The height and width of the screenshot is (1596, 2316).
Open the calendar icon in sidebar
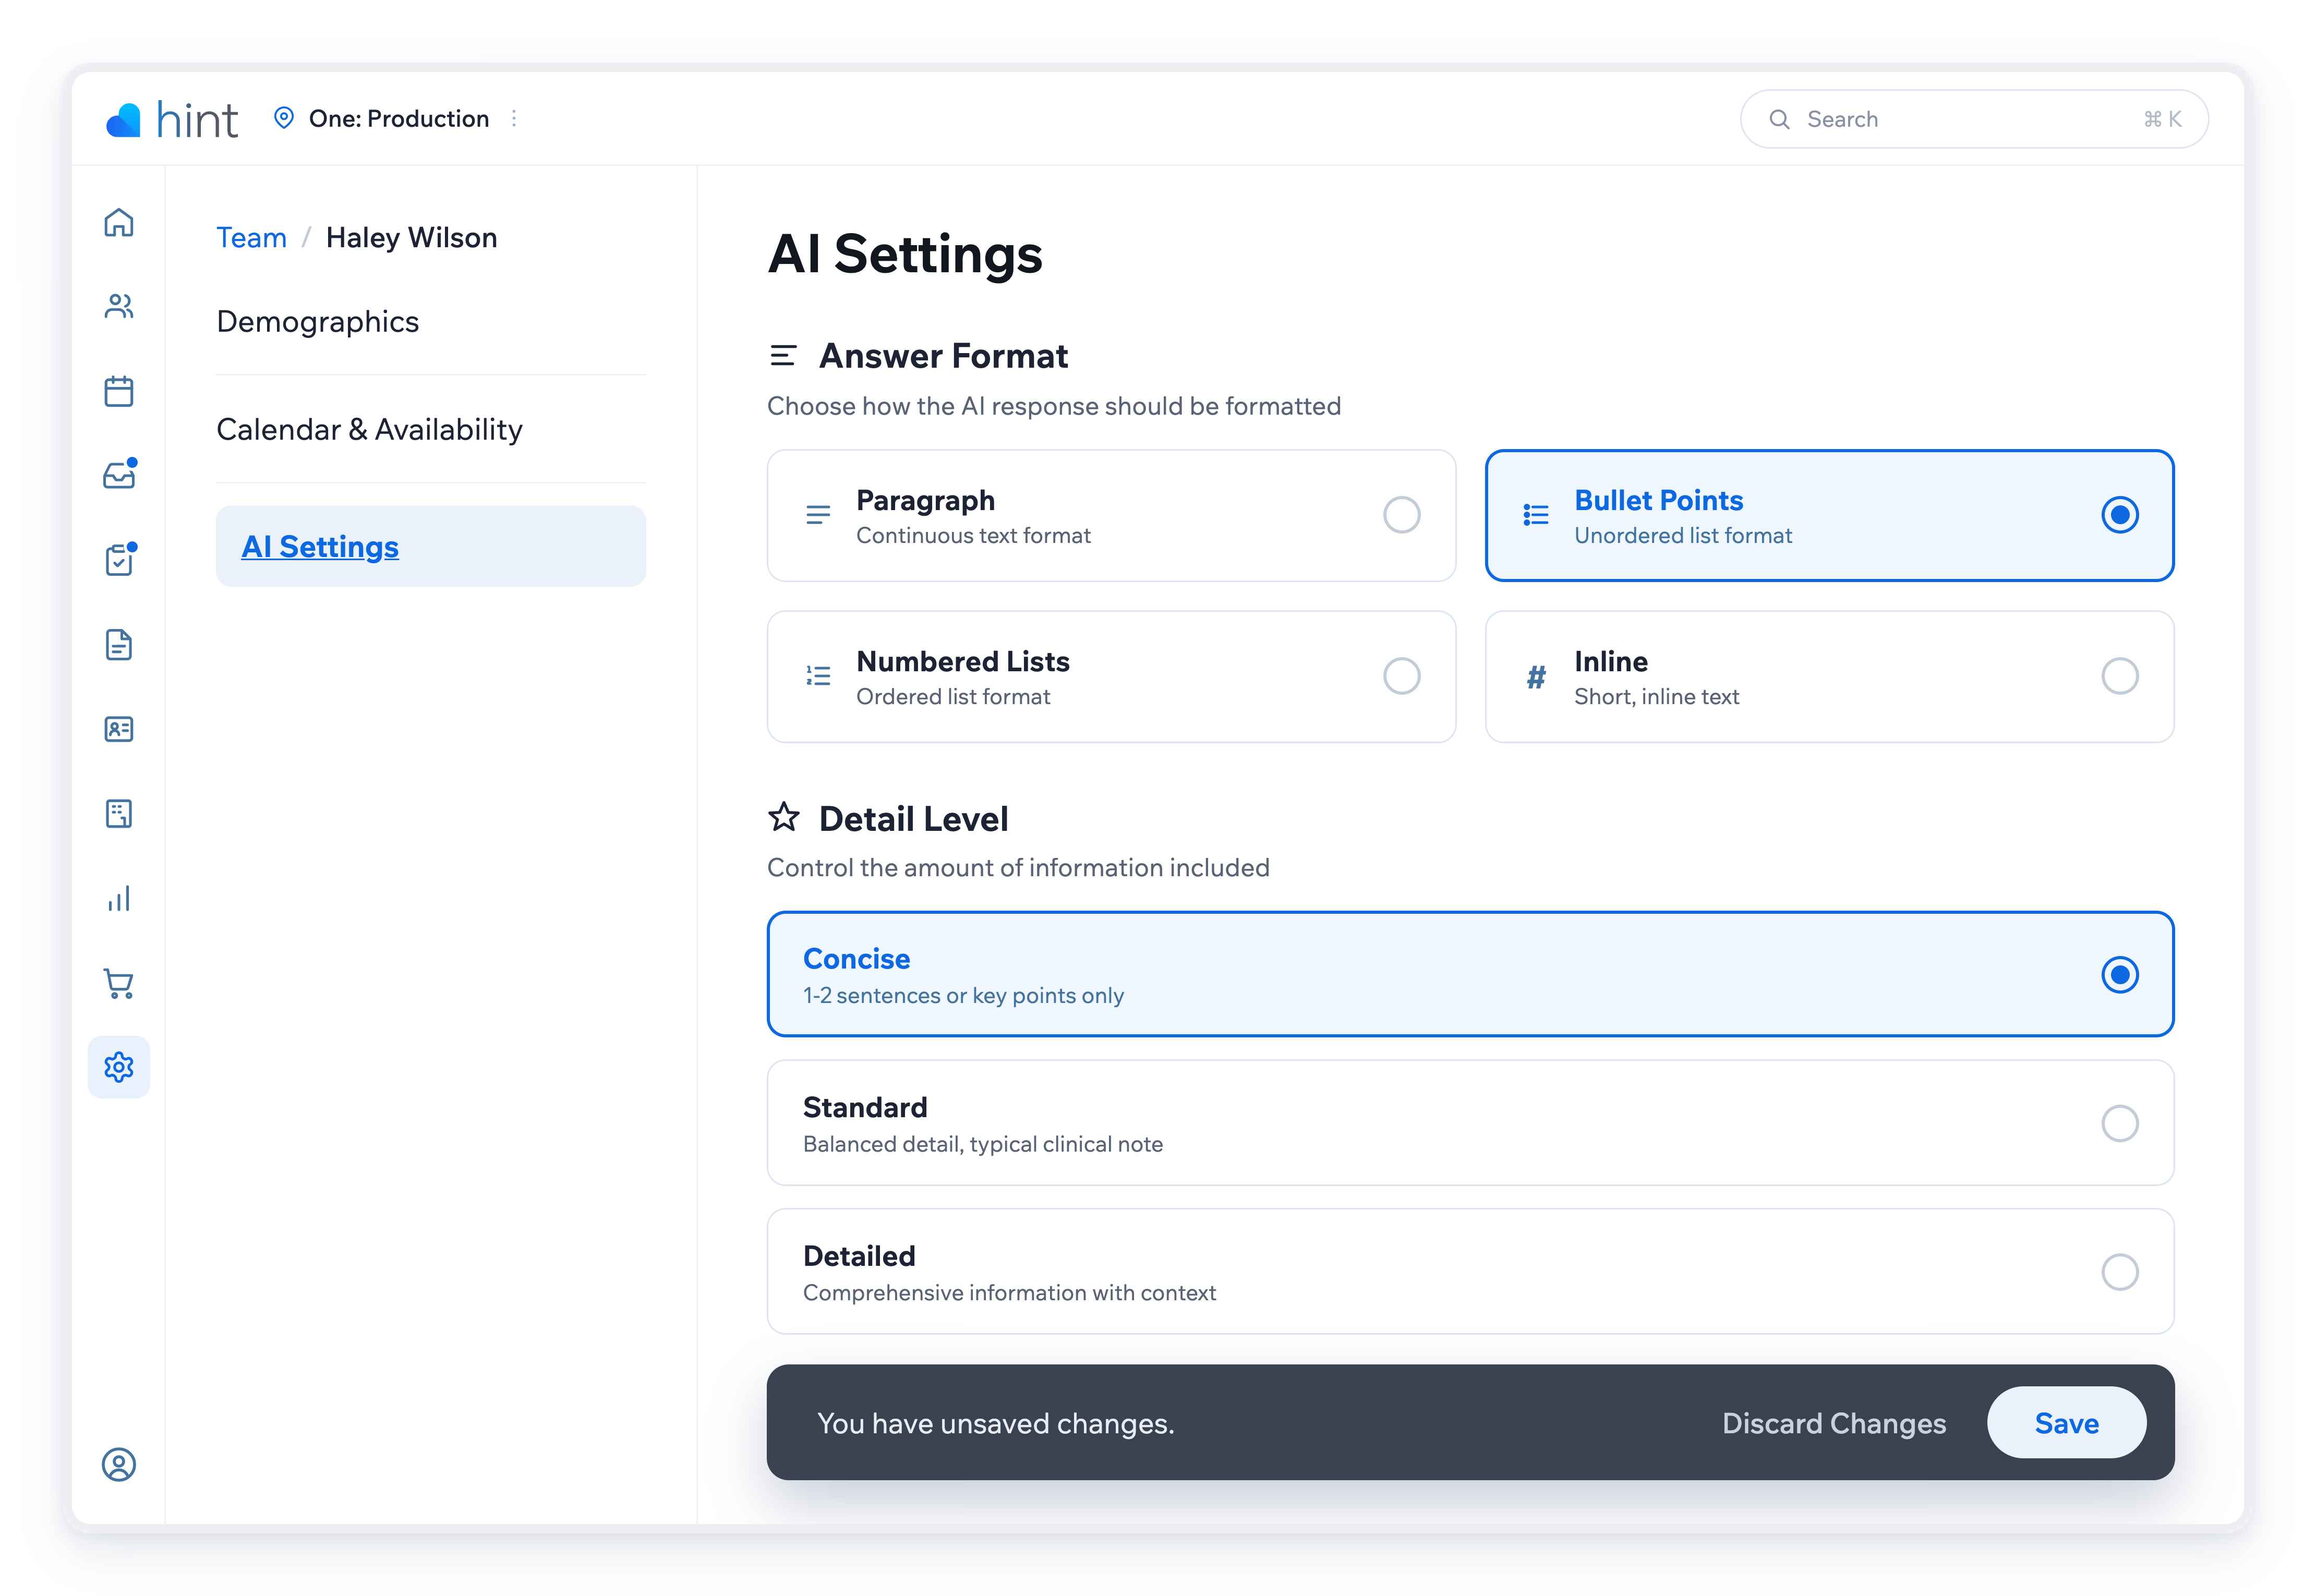click(x=119, y=391)
